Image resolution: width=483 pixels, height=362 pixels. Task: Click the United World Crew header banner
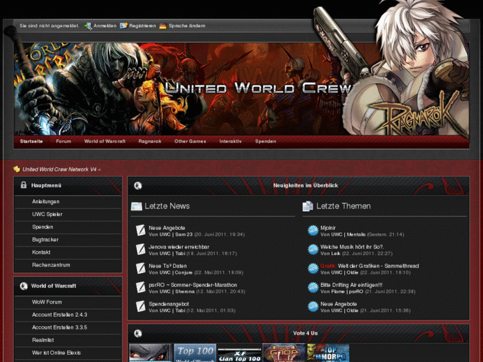click(x=241, y=89)
